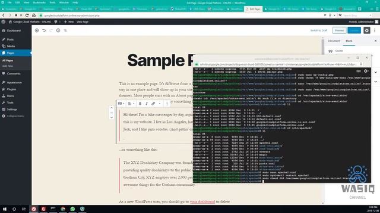Click the browser address bar URL
The width and height of the screenshot is (380, 213).
72,15
